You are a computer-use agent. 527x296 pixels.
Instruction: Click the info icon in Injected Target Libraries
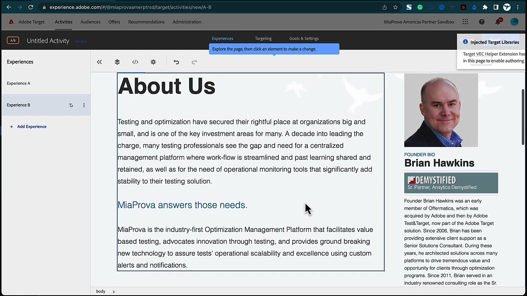tap(466, 42)
